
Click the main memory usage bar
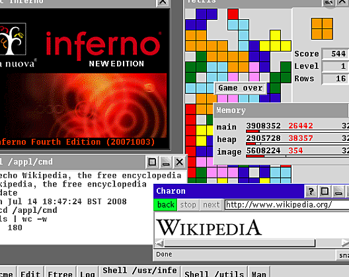click(297, 132)
